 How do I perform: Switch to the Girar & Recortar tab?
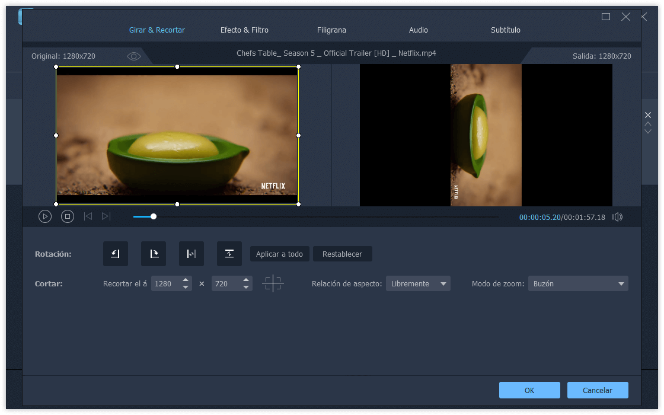[157, 30]
